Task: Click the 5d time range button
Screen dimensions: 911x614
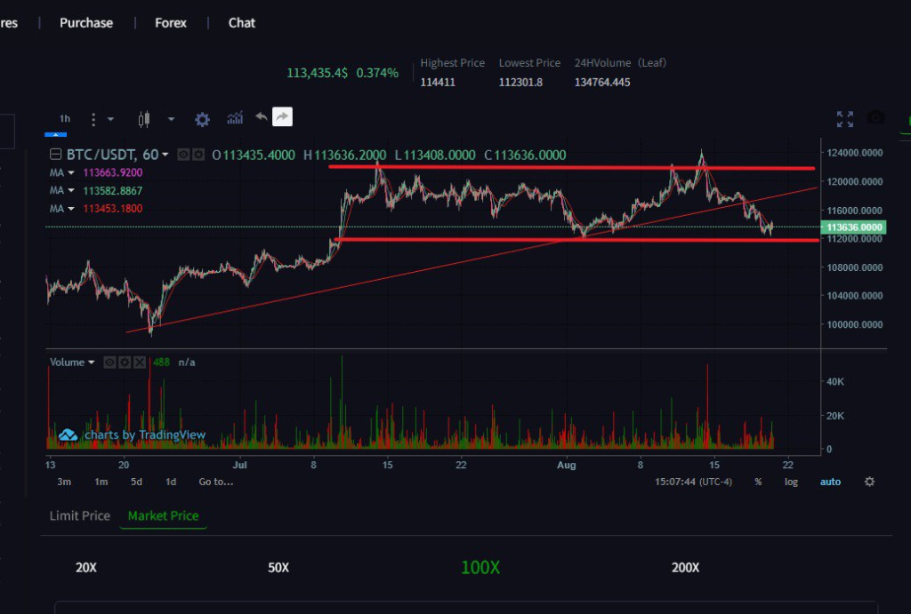Action: 136,482
